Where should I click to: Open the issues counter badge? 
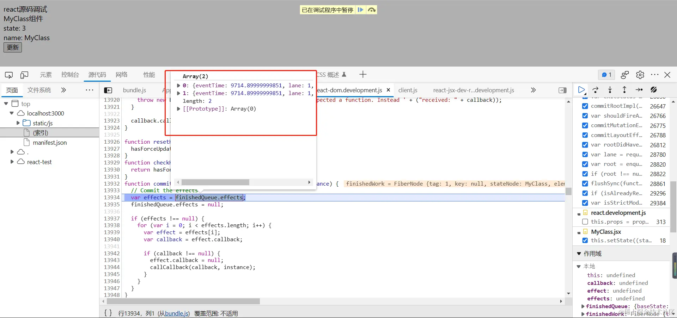[606, 75]
